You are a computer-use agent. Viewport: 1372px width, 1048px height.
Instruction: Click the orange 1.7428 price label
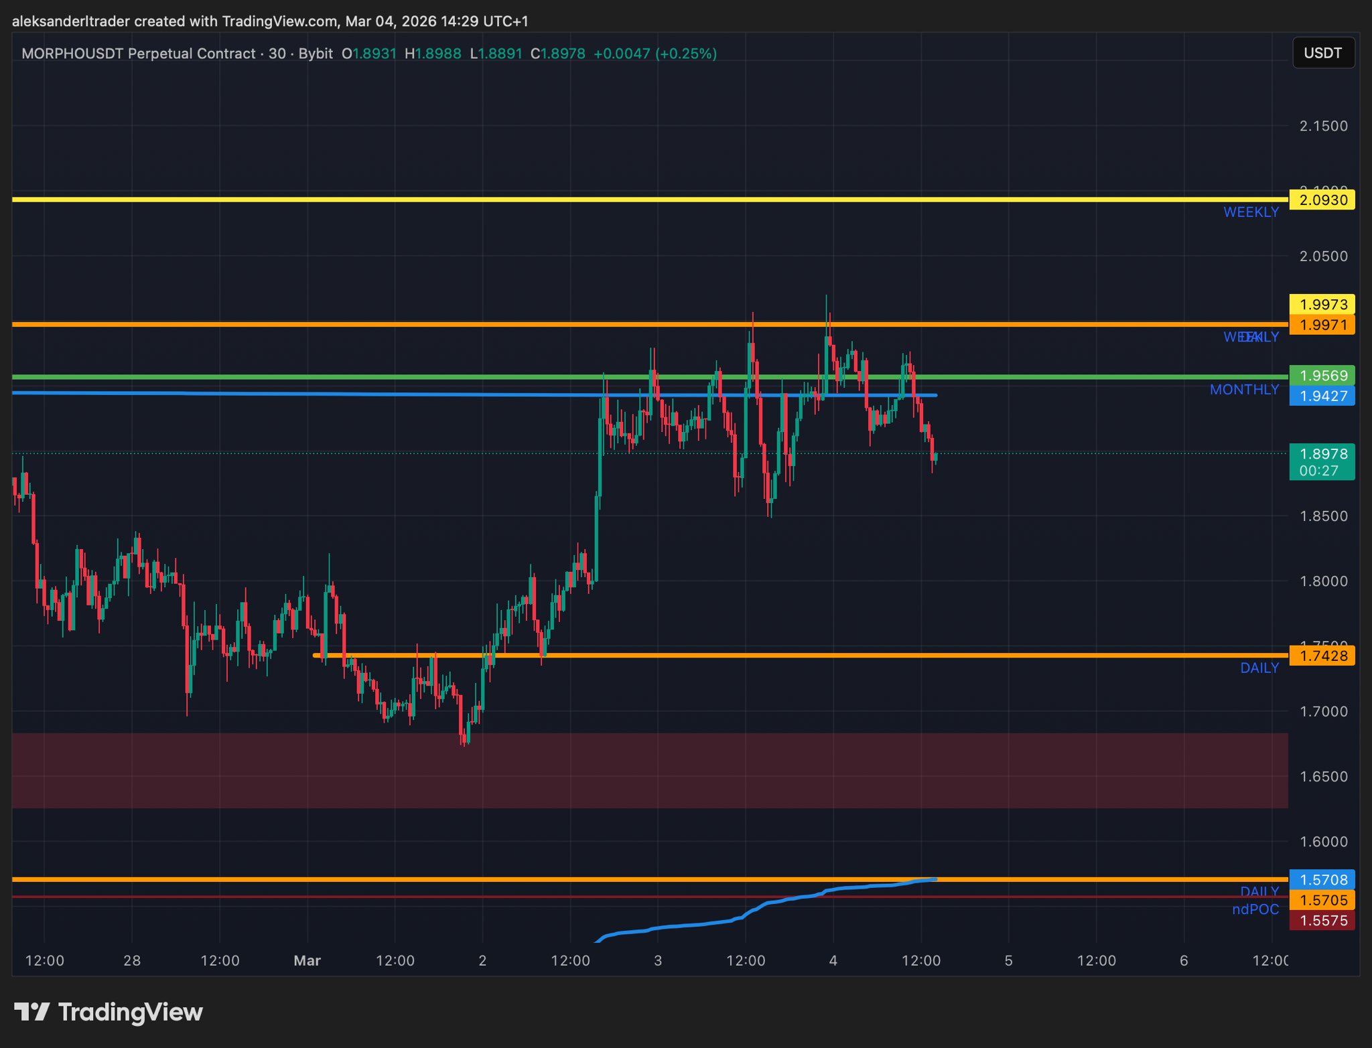(1322, 656)
